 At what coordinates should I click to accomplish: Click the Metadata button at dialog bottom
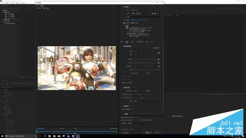pyautogui.click(x=125, y=133)
